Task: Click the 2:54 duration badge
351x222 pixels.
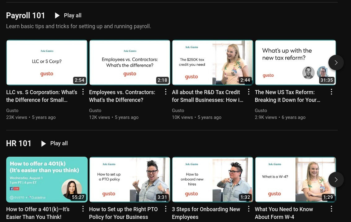Action: point(80,80)
